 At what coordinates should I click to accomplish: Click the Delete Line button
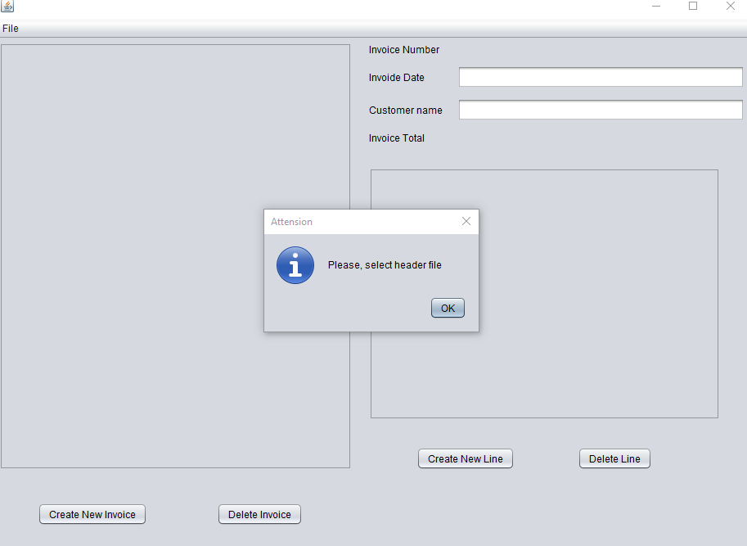[x=614, y=458]
